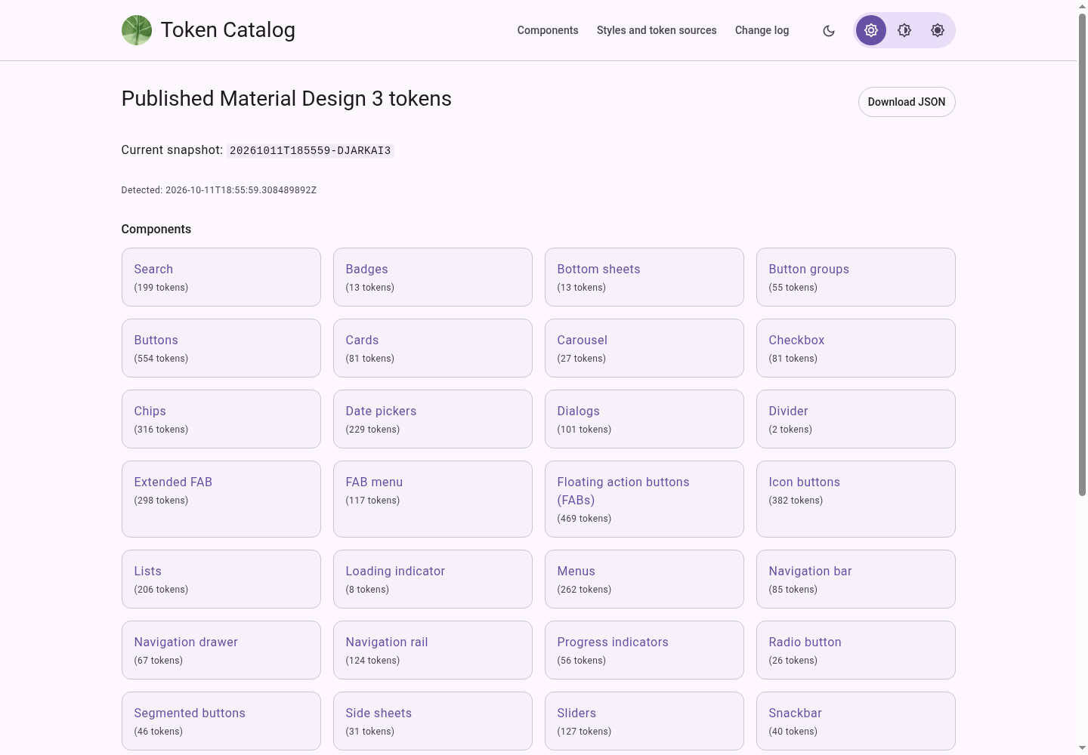1088x755 pixels.
Task: Open the Chips component card
Action: pos(221,419)
